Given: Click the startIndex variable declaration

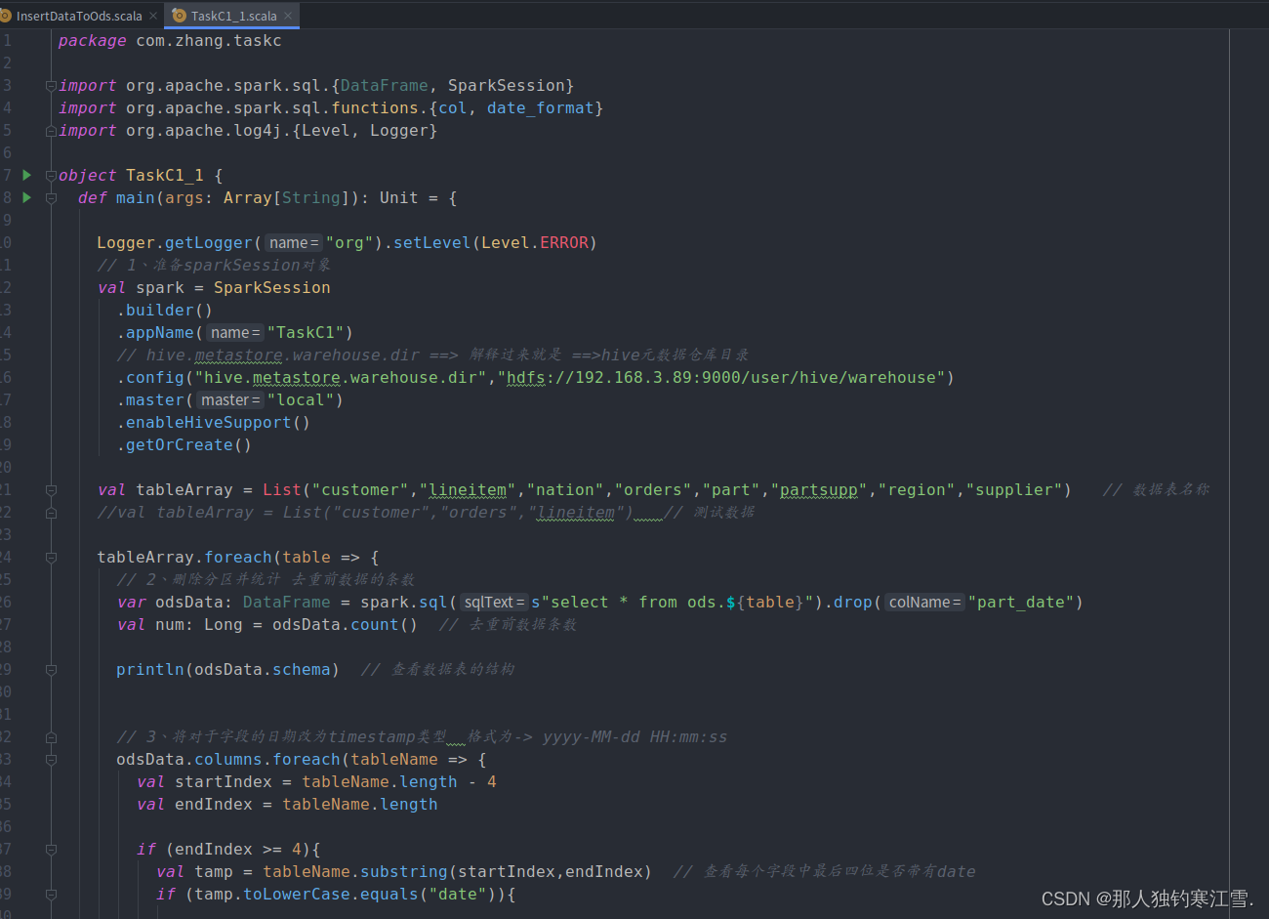Looking at the screenshot, I should pyautogui.click(x=224, y=782).
